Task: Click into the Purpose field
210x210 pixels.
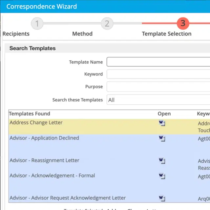Action: pyautogui.click(x=158, y=87)
